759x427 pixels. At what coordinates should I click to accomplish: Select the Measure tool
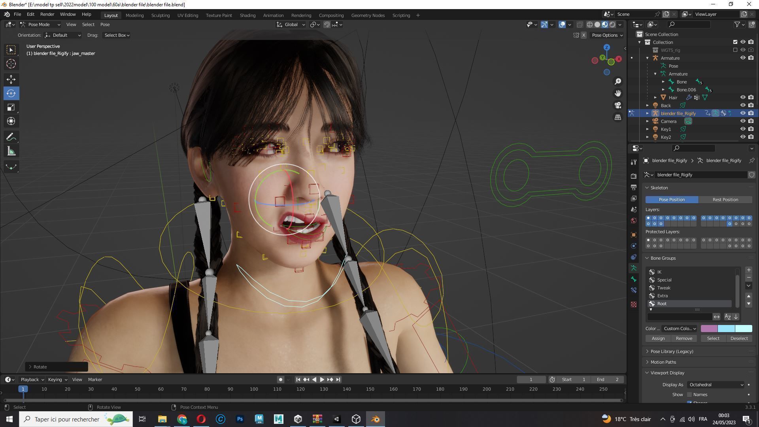[x=11, y=151]
